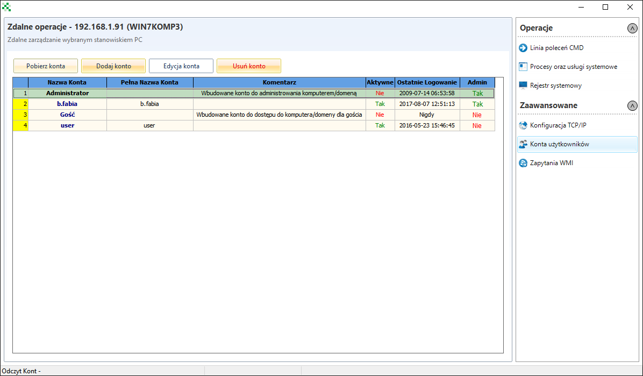643x376 pixels.
Task: Click Admin value Tak for b.fabia
Action: click(x=477, y=104)
